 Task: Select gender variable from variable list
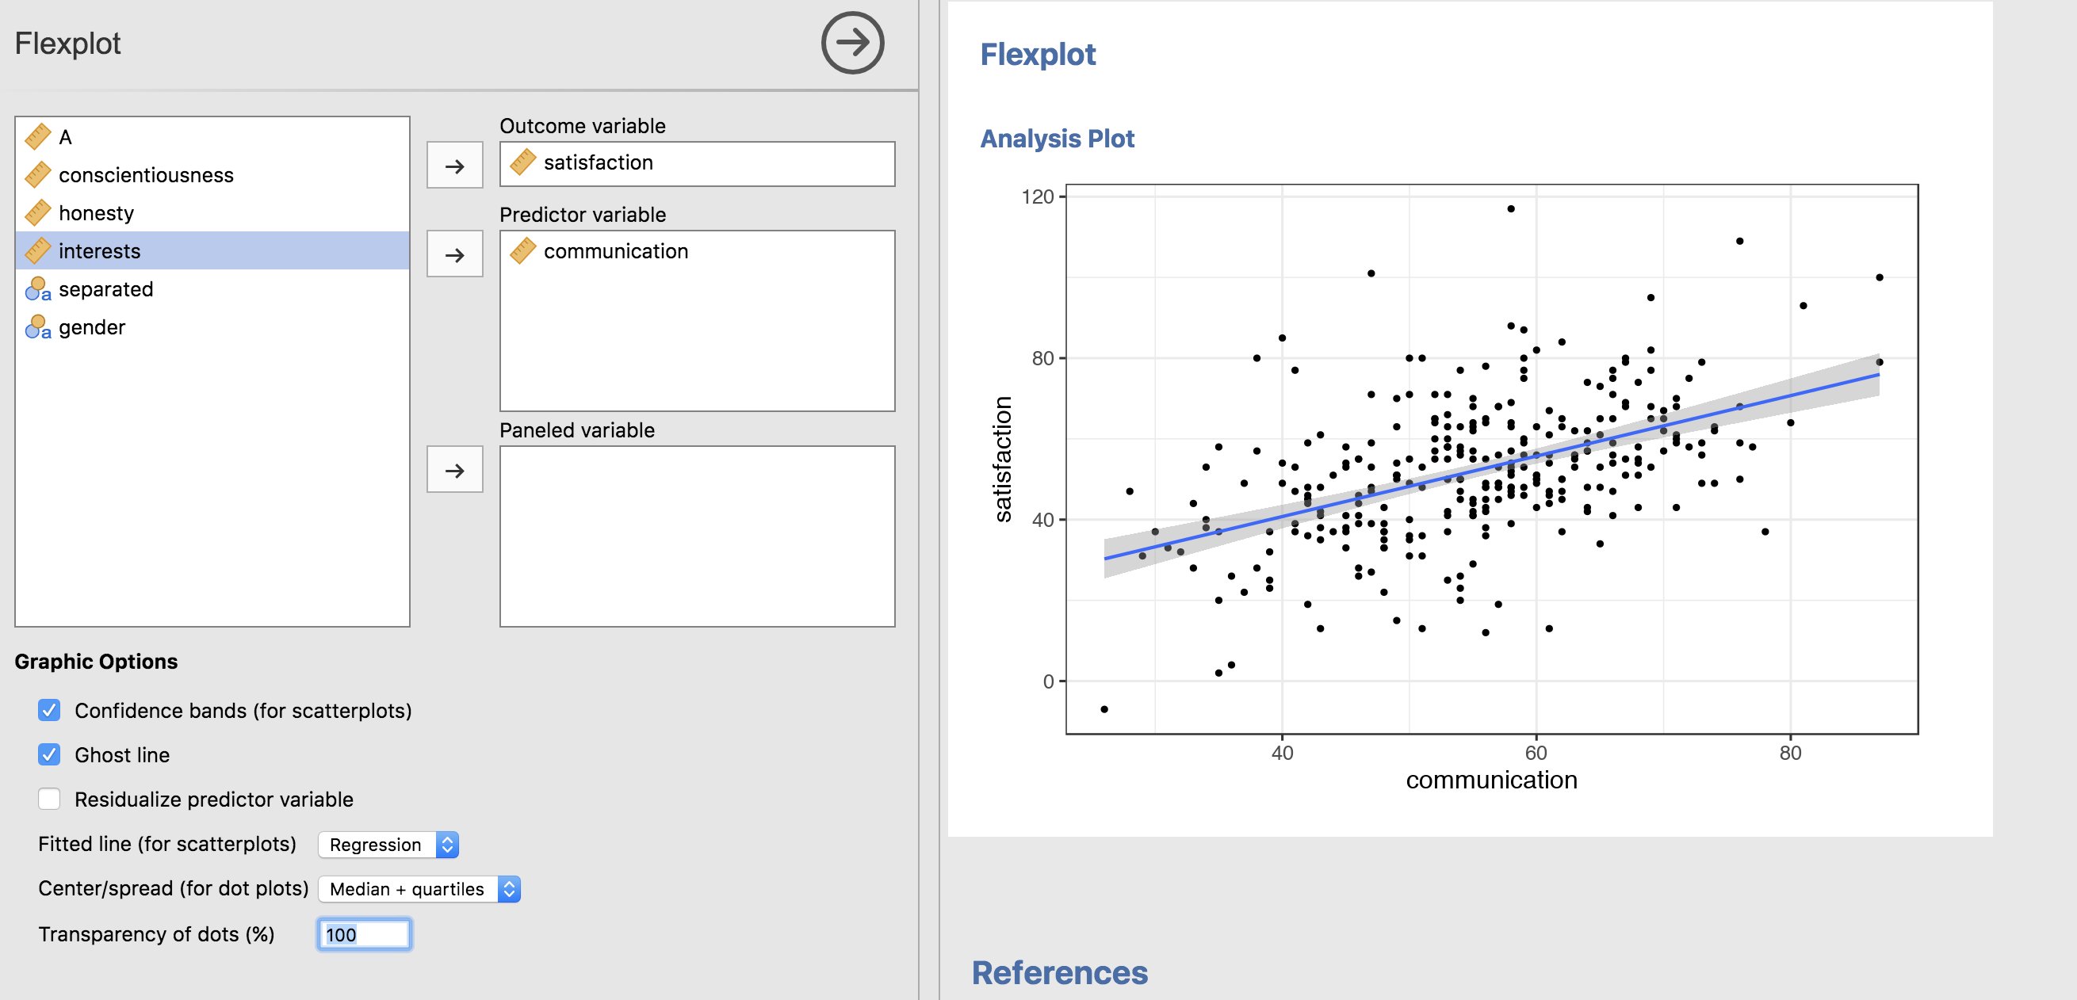pyautogui.click(x=93, y=327)
